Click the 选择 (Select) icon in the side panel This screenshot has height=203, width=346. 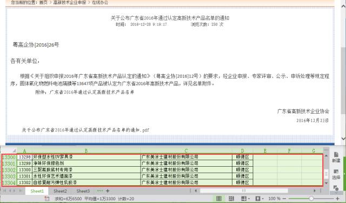[336, 174]
